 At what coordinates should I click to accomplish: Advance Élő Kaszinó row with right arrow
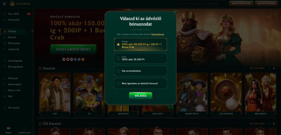pos(274,124)
